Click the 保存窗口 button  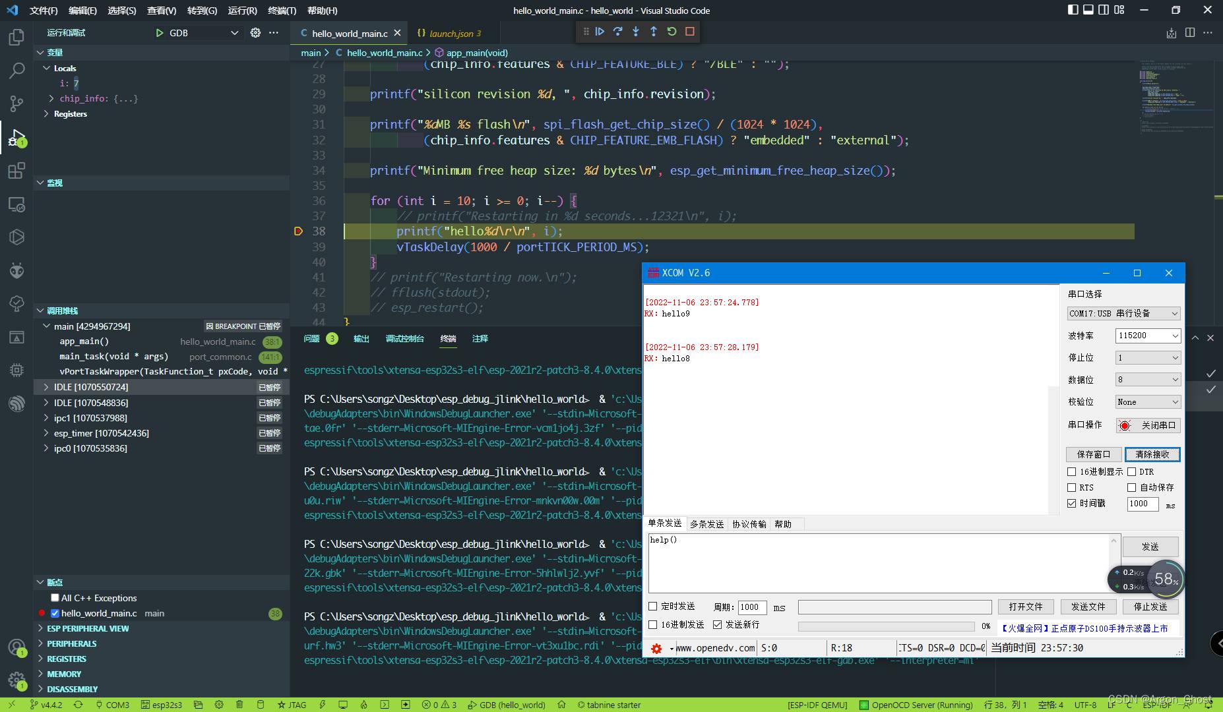[1093, 454]
